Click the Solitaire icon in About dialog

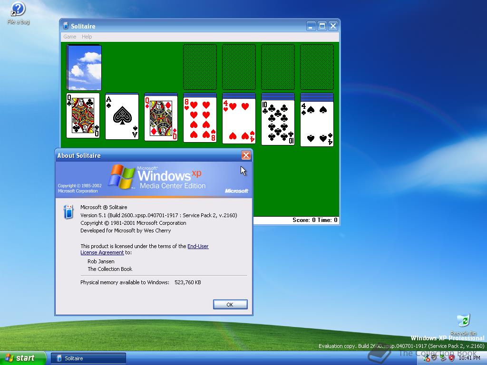point(68,211)
